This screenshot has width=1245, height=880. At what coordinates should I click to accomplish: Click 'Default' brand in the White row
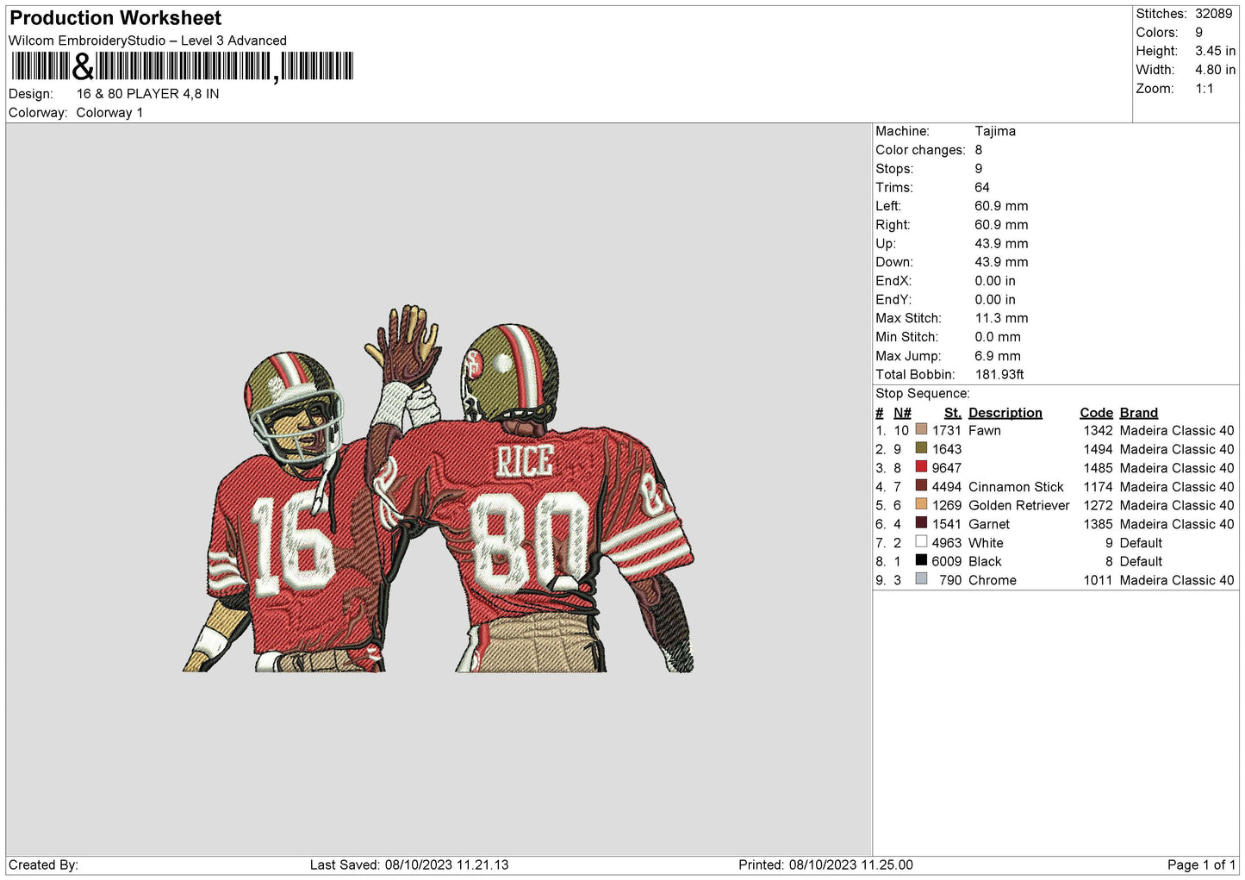coord(1141,543)
